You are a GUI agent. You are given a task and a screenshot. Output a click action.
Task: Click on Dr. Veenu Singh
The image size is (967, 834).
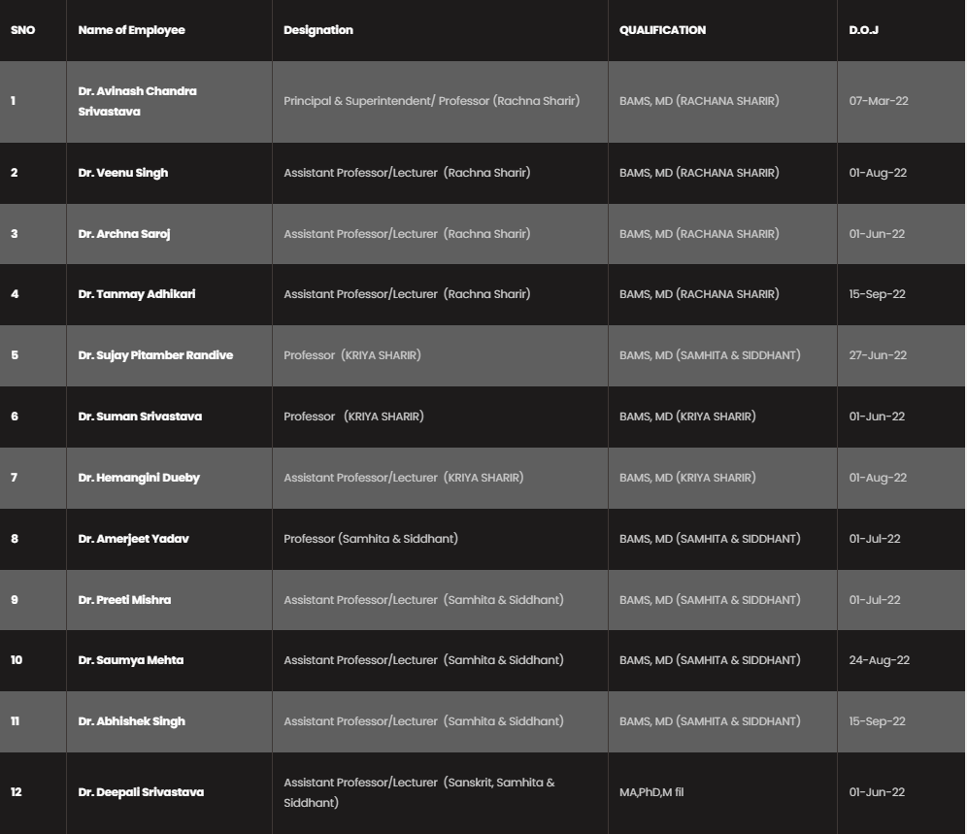pyautogui.click(x=123, y=173)
